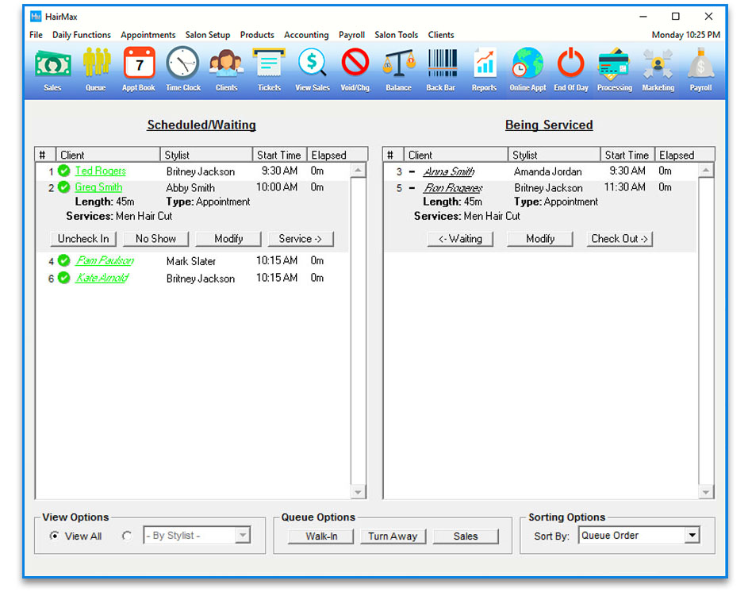The height and width of the screenshot is (592, 748).
Task: Select the View All radio button
Action: click(54, 536)
